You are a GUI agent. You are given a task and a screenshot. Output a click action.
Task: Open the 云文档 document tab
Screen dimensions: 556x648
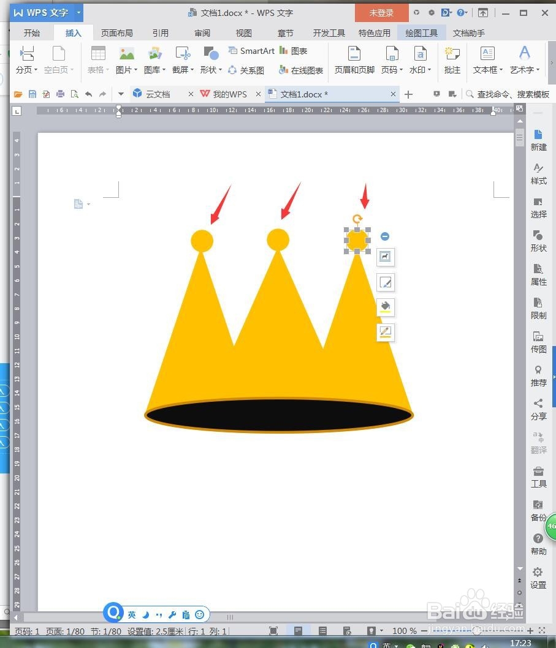coord(157,94)
